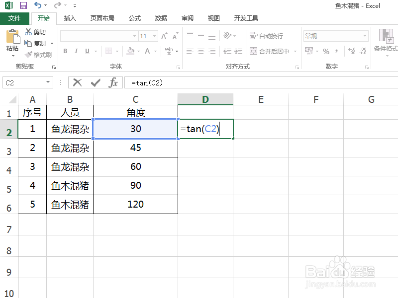The height and width of the screenshot is (298, 398).
Task: Switch to the 数据 Data tab
Action: point(161,18)
